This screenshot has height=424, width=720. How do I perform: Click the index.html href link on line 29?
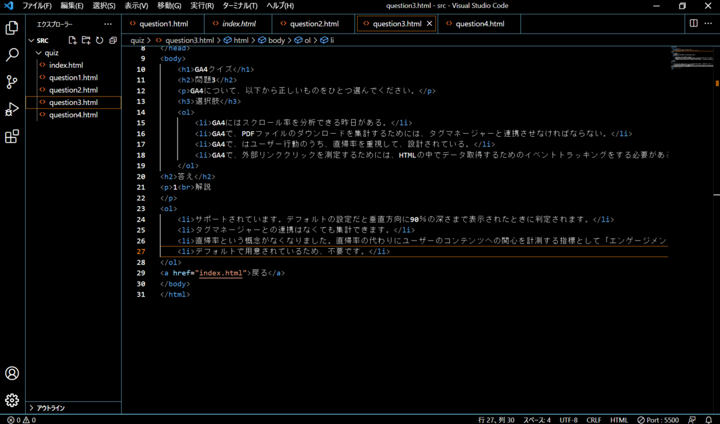point(221,273)
